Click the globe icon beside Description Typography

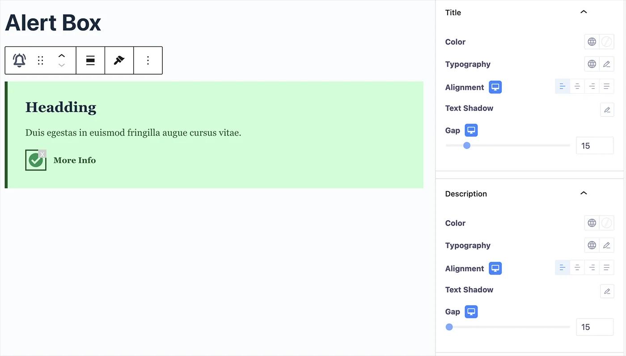(592, 245)
